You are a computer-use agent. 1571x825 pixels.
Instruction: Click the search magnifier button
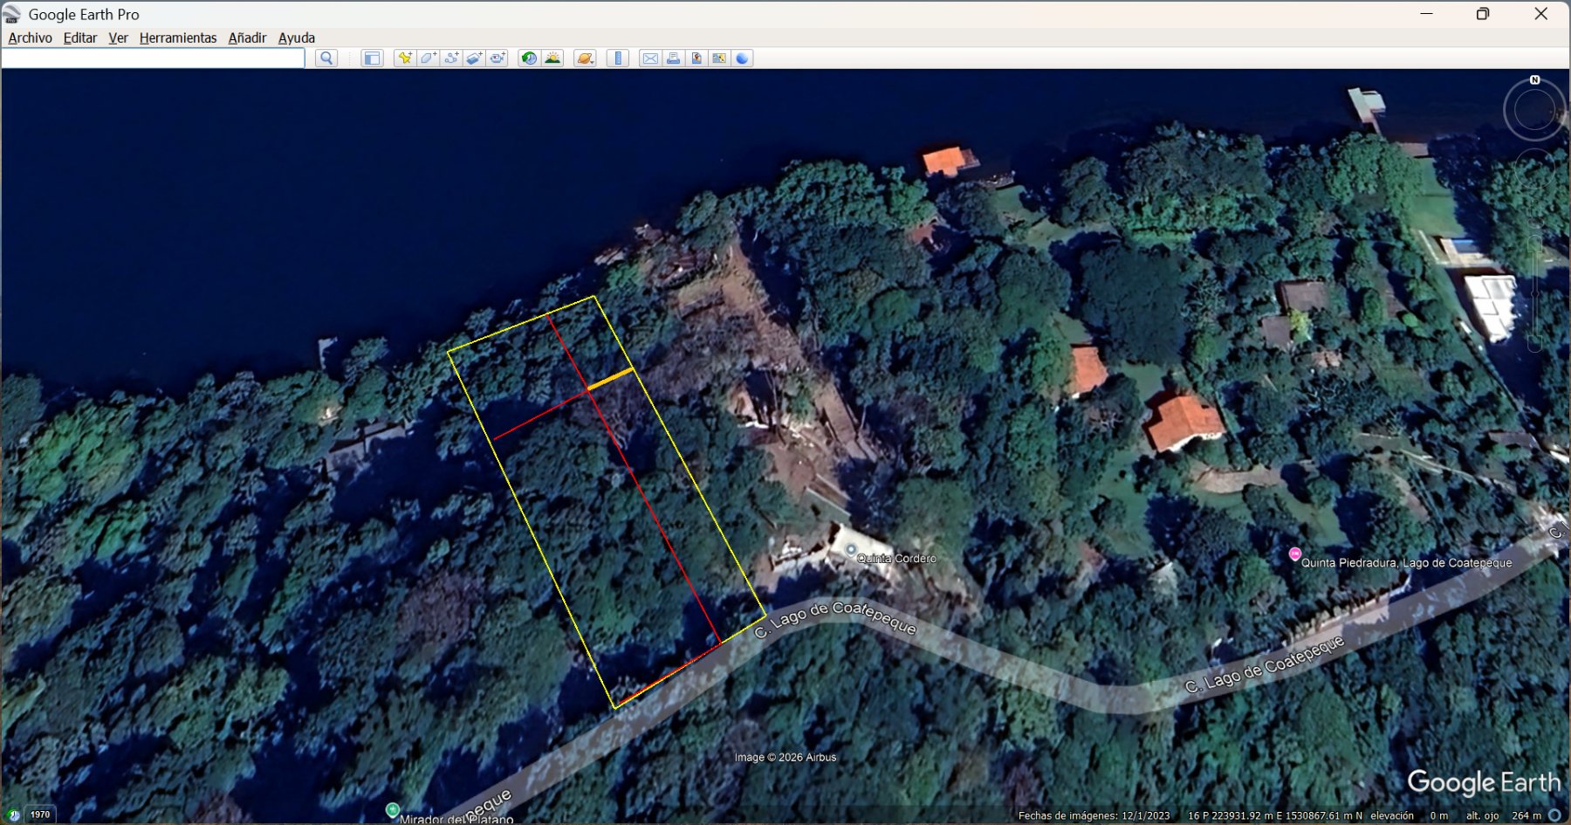(326, 58)
